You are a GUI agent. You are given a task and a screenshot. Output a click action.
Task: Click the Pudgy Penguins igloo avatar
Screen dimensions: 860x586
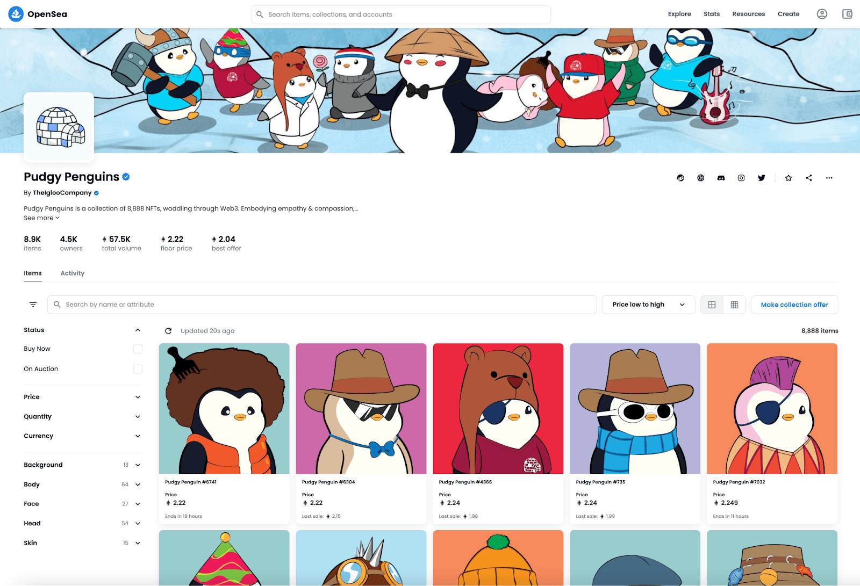click(59, 127)
